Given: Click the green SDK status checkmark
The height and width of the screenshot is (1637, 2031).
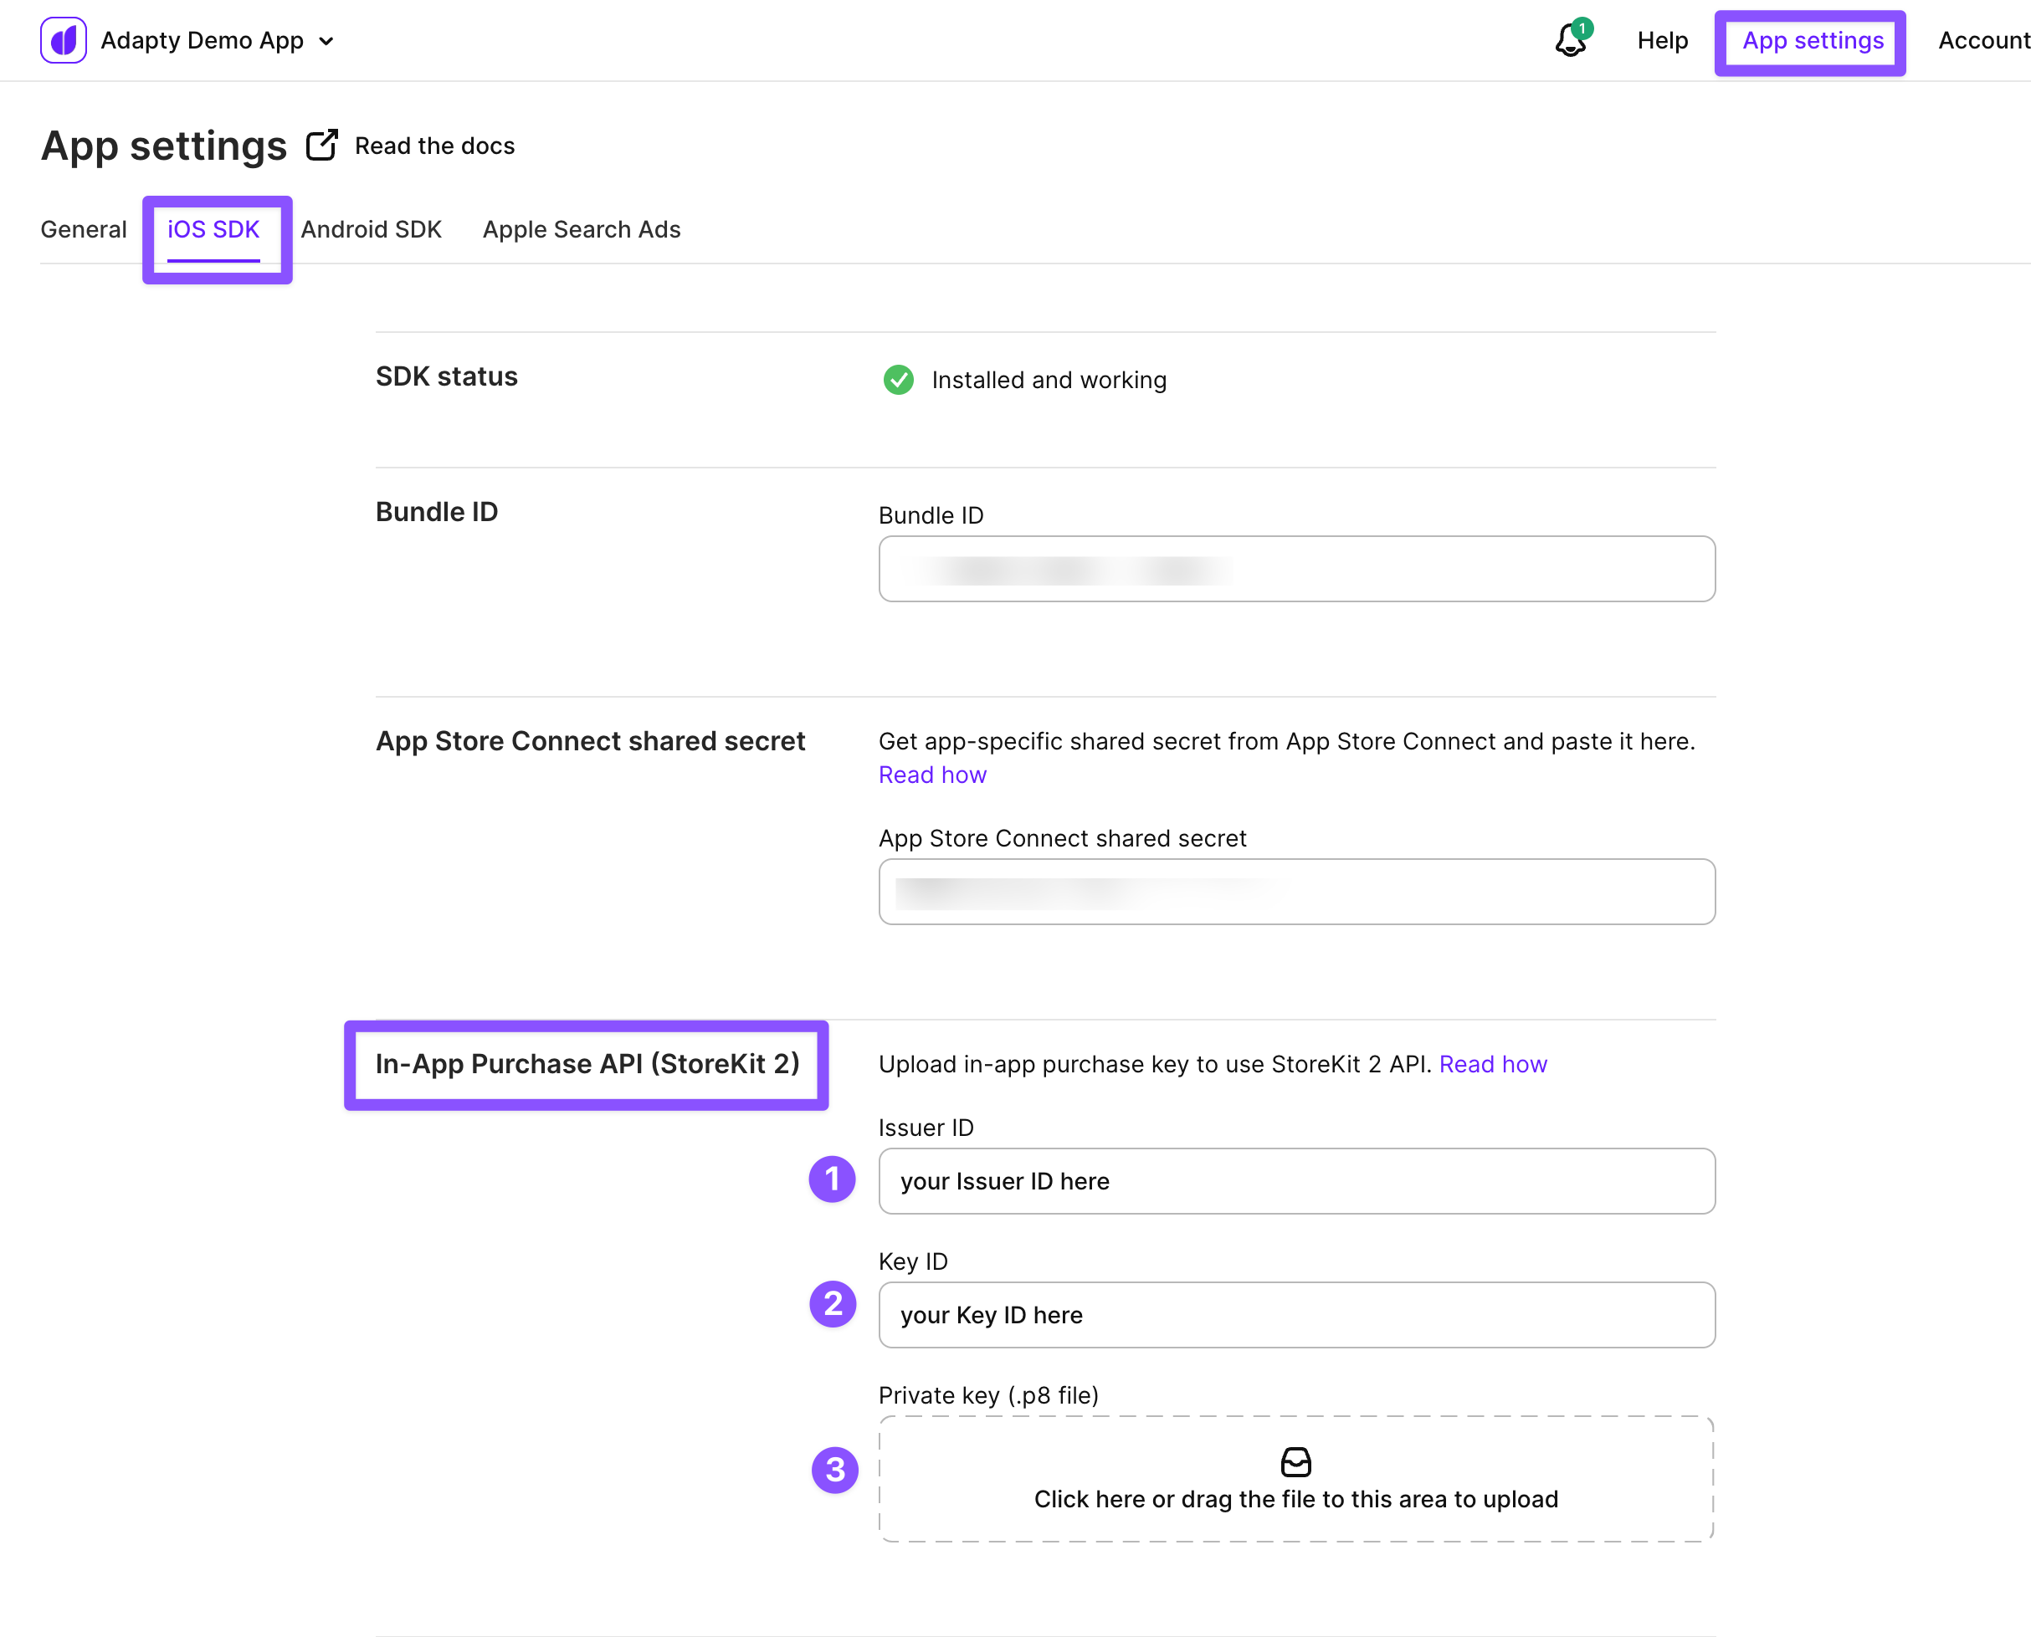Looking at the screenshot, I should [x=898, y=380].
